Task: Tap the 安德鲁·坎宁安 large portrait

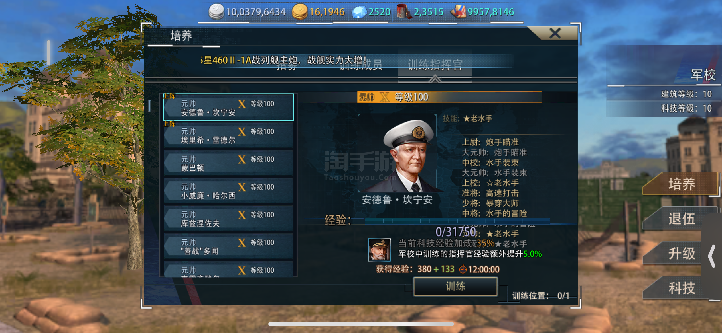Action: click(397, 153)
